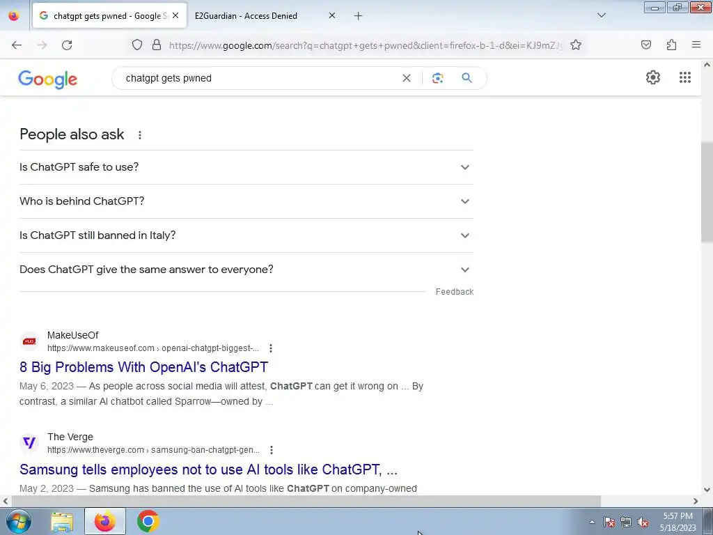Click the taskbar clock showing 5:57 PM
The height and width of the screenshot is (535, 713).
[x=677, y=522]
